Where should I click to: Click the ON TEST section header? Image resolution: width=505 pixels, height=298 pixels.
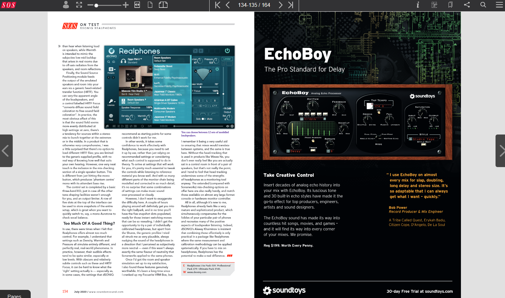tap(89, 24)
